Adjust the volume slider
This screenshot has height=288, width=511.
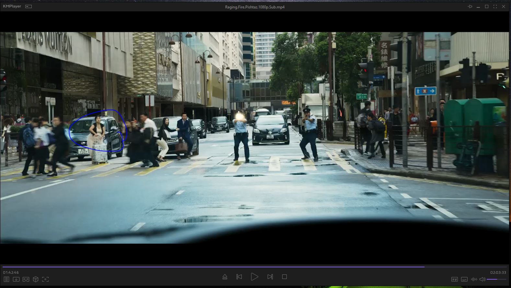pyautogui.click(x=496, y=279)
